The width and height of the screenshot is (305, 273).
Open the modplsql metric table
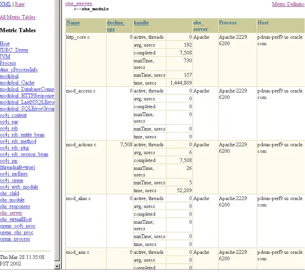coord(9,76)
